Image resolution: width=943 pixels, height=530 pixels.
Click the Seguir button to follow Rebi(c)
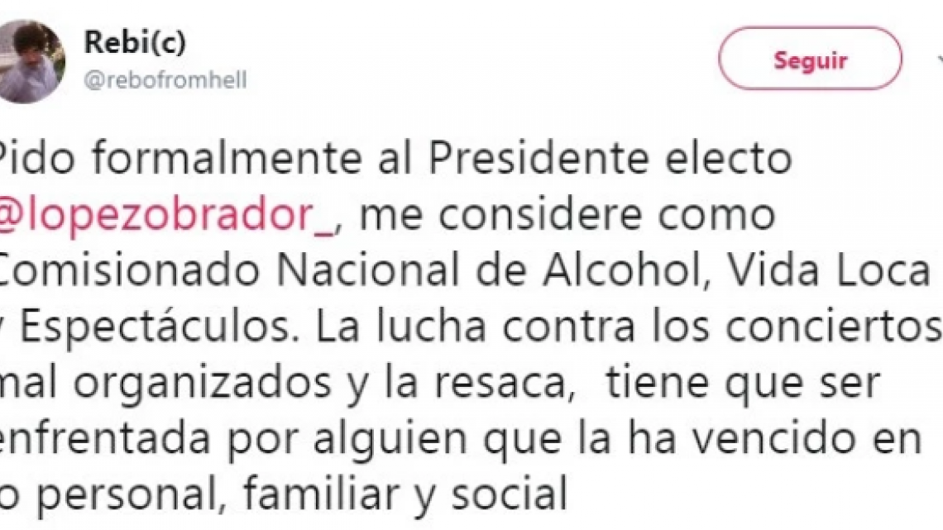click(x=808, y=59)
